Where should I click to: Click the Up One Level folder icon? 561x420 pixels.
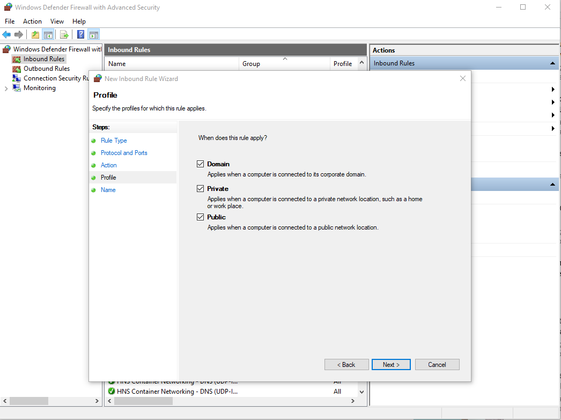tap(35, 35)
